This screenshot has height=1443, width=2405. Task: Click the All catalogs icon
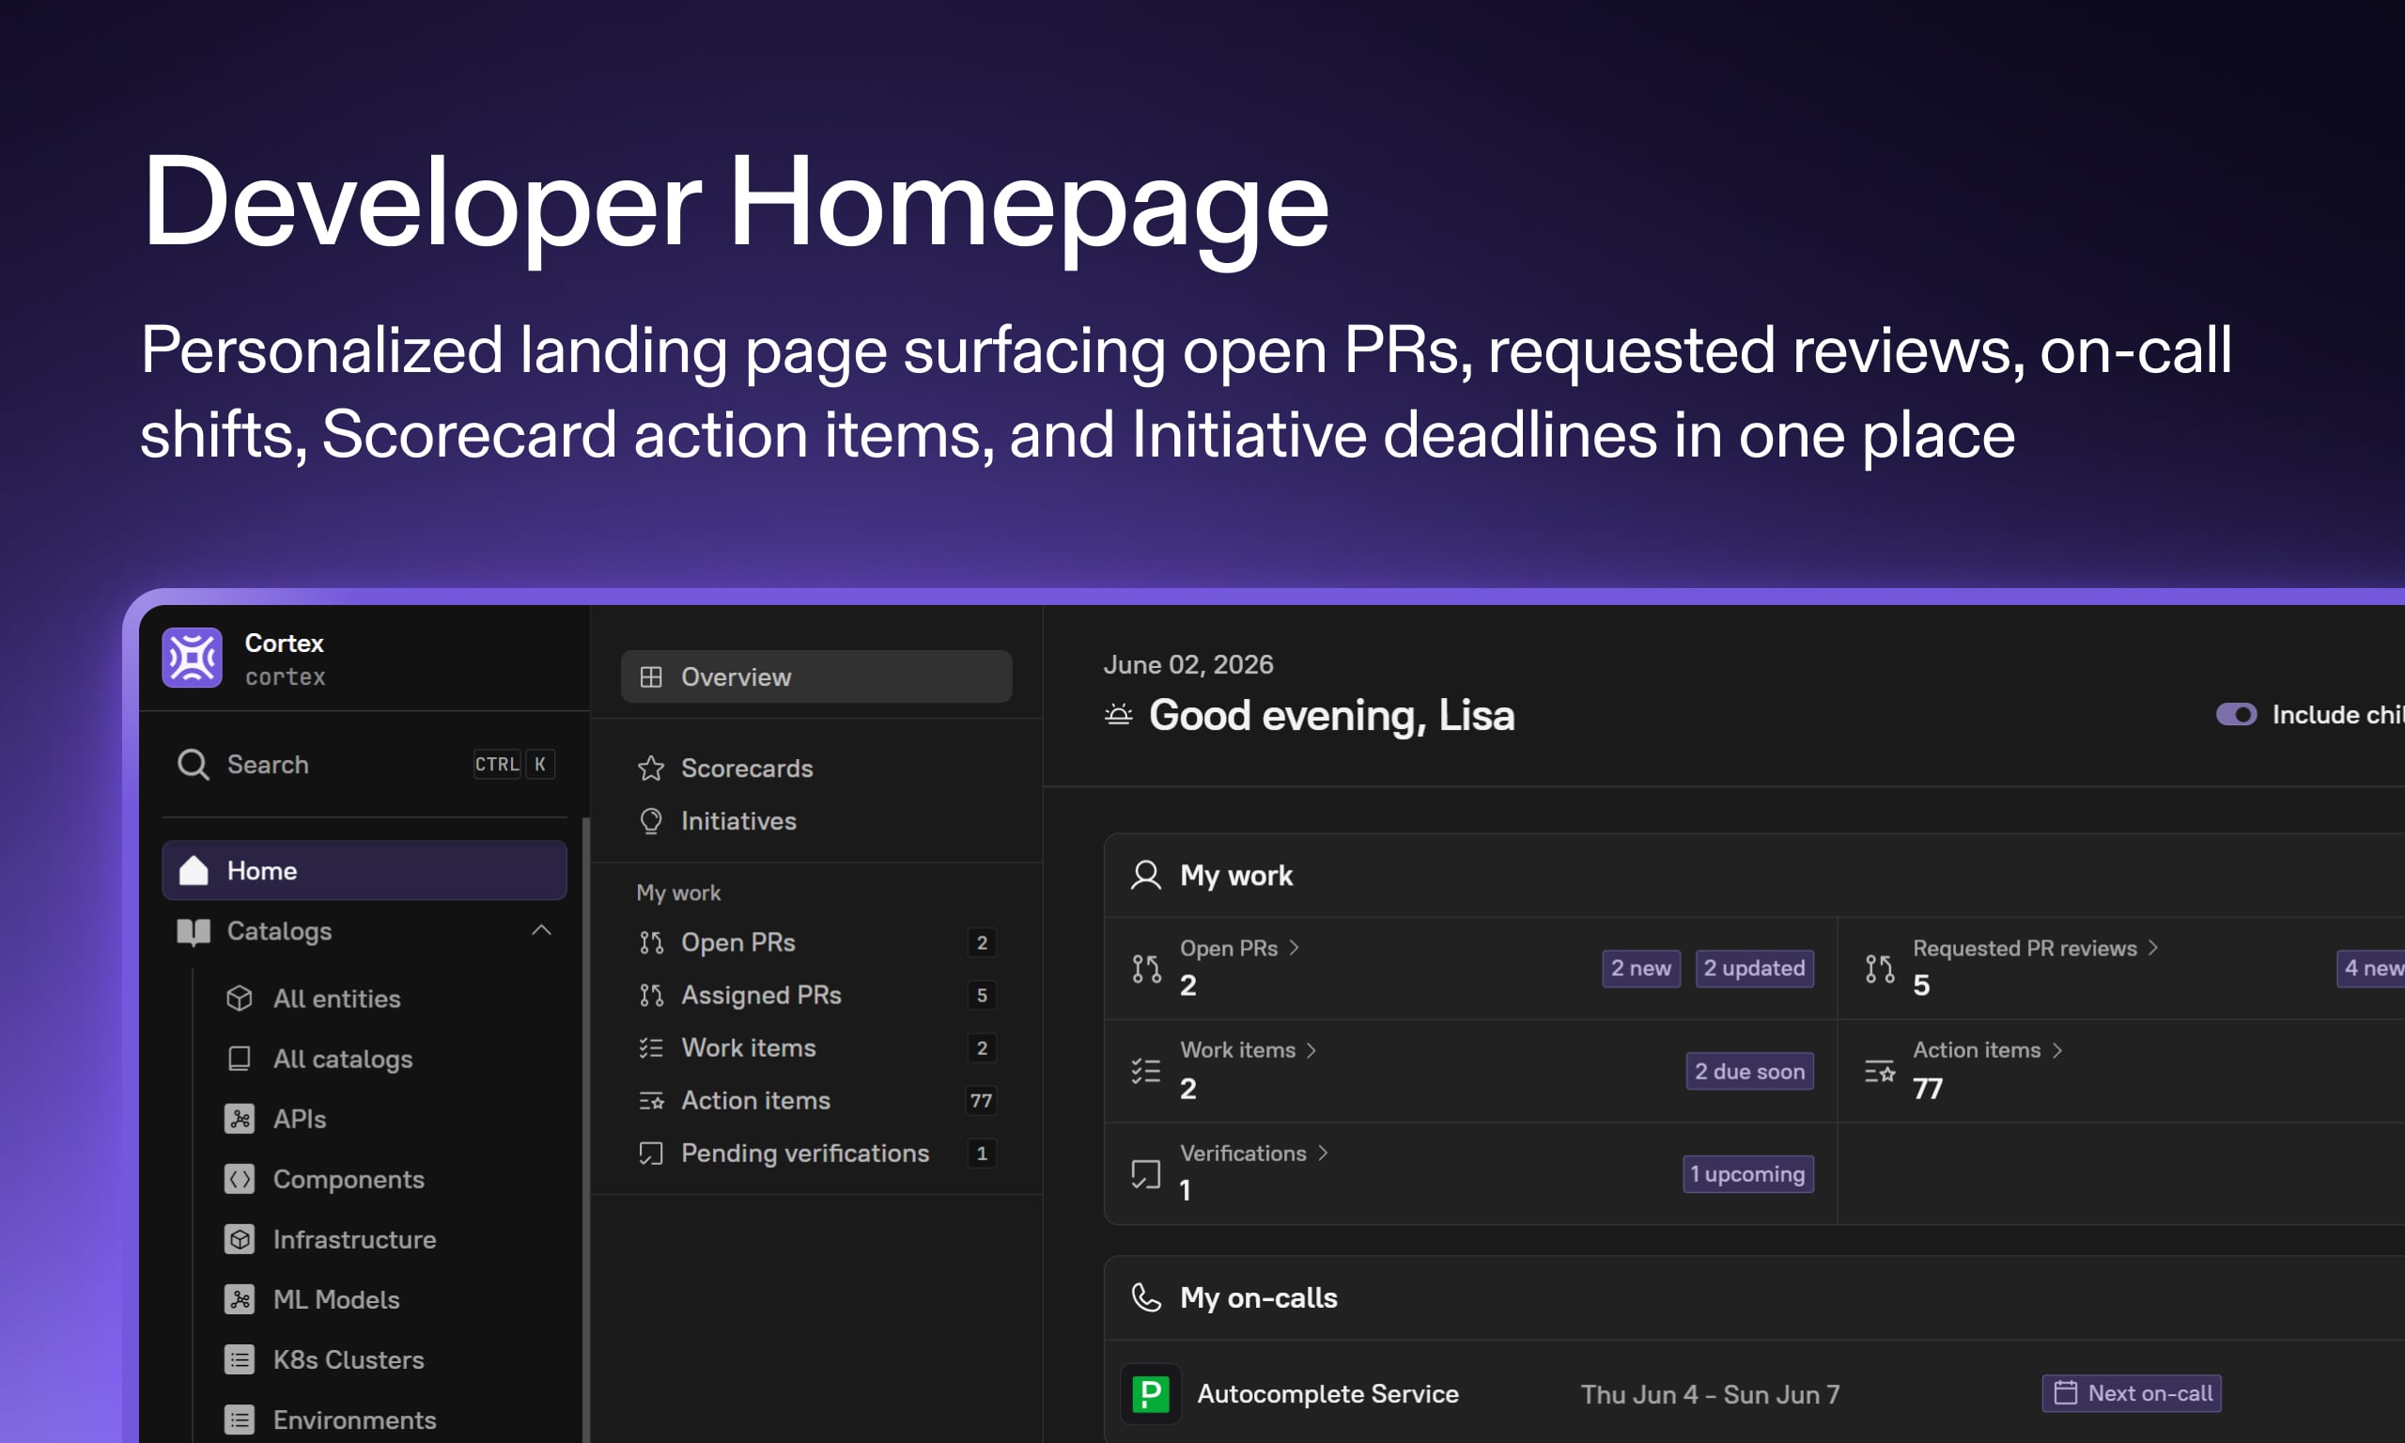[240, 1059]
